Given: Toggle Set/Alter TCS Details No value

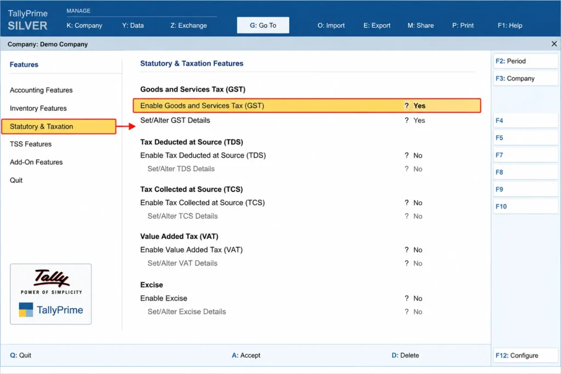Looking at the screenshot, I should [x=417, y=216].
